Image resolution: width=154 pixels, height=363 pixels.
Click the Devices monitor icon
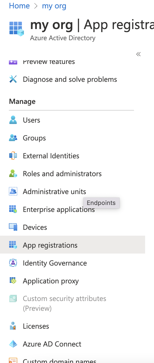click(x=13, y=227)
